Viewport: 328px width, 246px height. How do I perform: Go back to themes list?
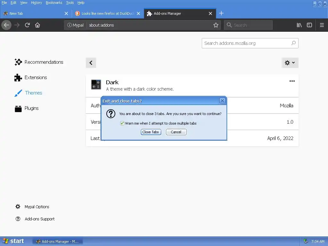tap(91, 63)
